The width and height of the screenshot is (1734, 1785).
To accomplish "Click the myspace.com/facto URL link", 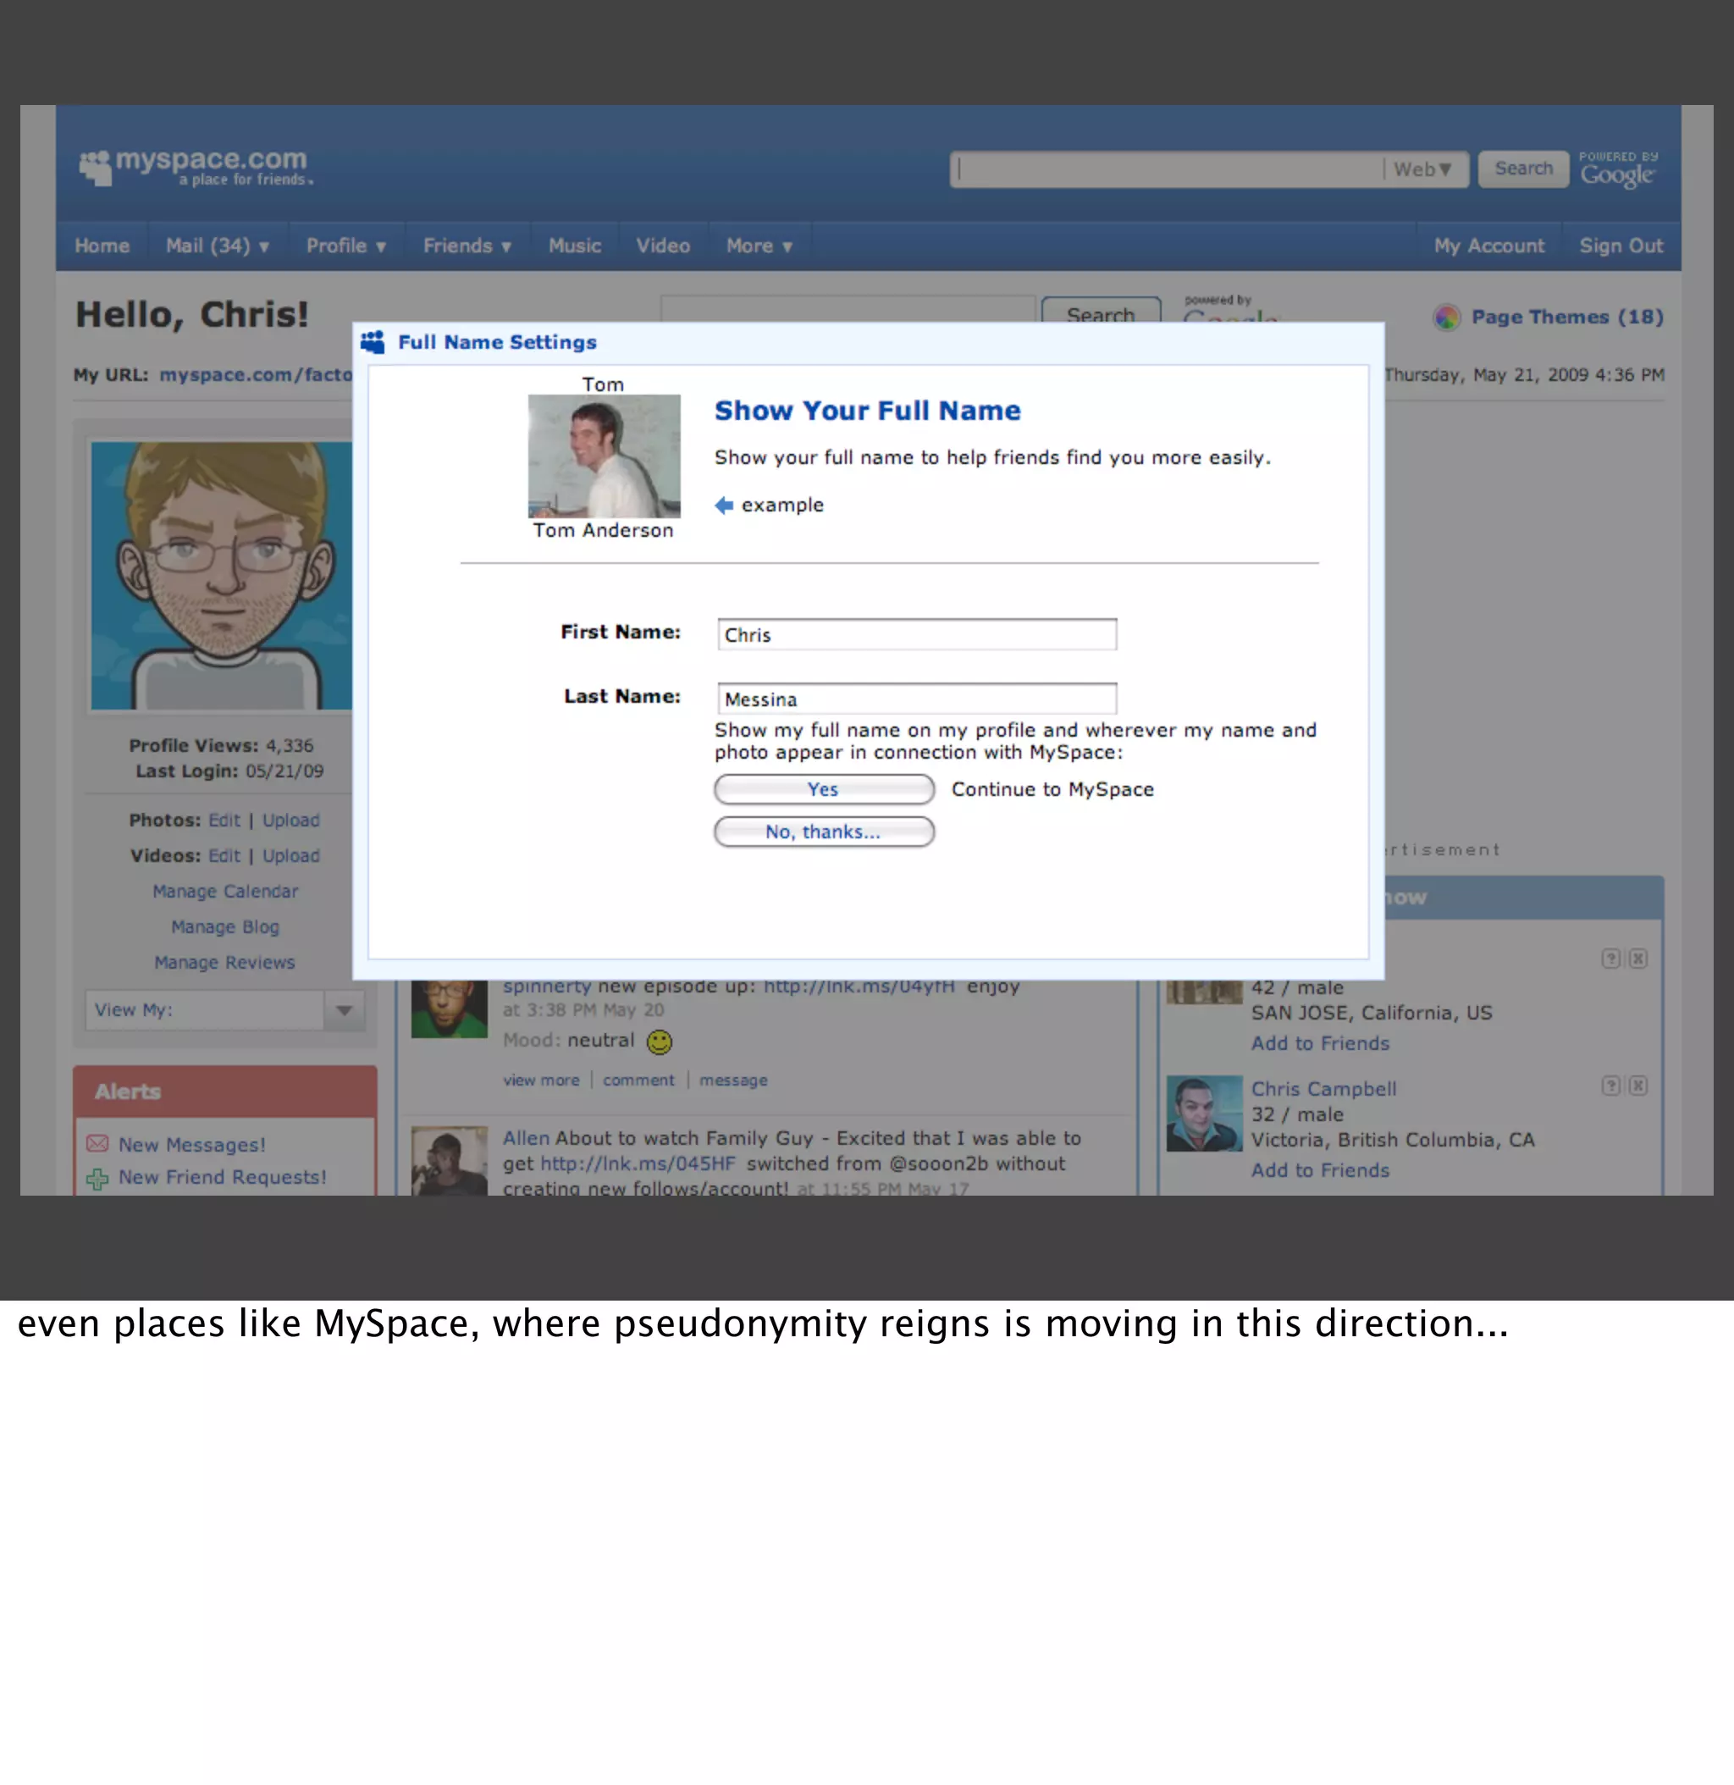I will pyautogui.click(x=256, y=374).
